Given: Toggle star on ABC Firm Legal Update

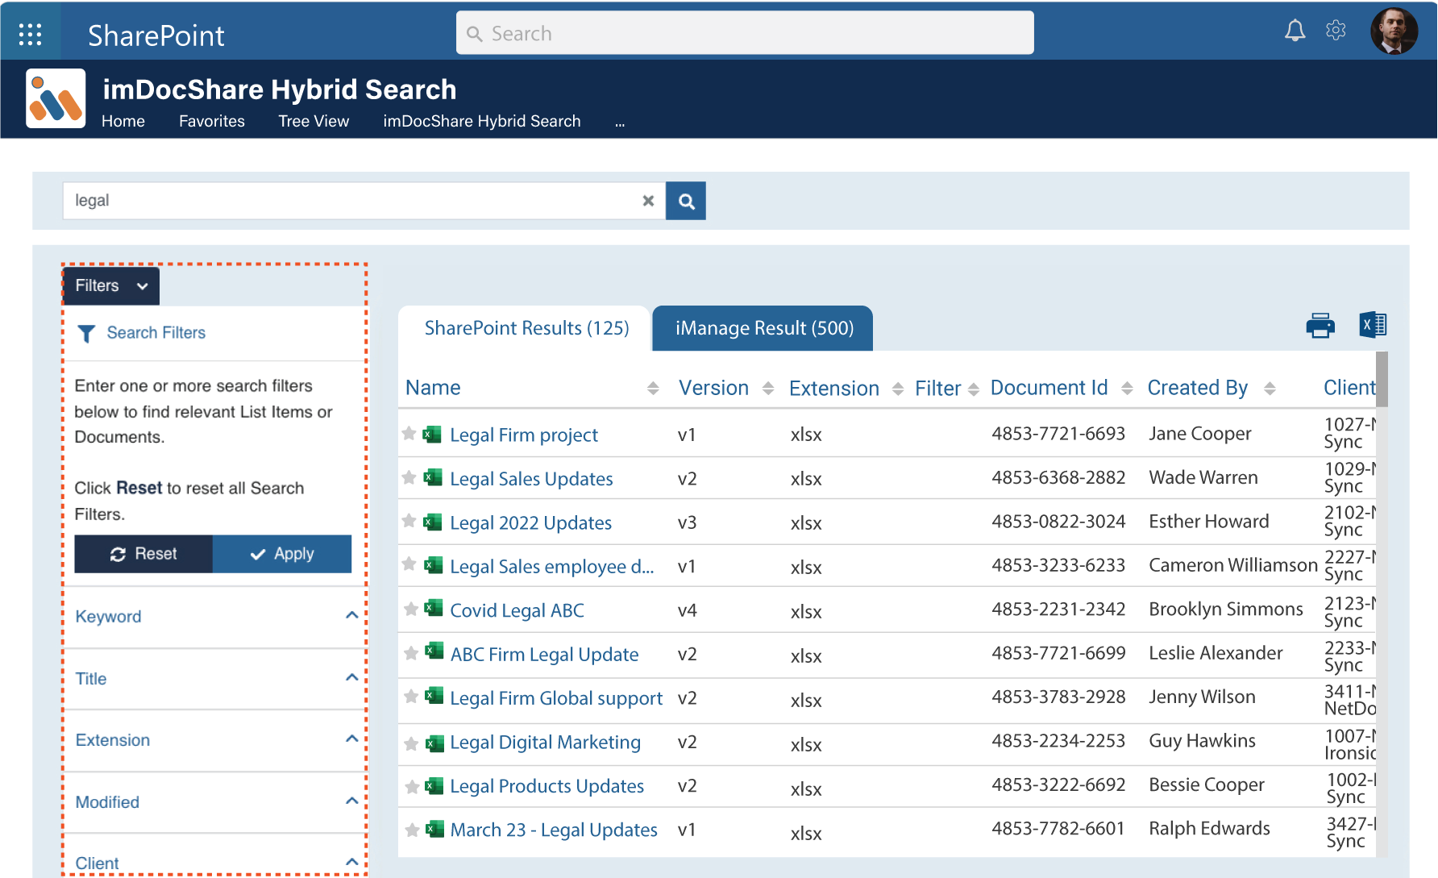Looking at the screenshot, I should coord(411,653).
